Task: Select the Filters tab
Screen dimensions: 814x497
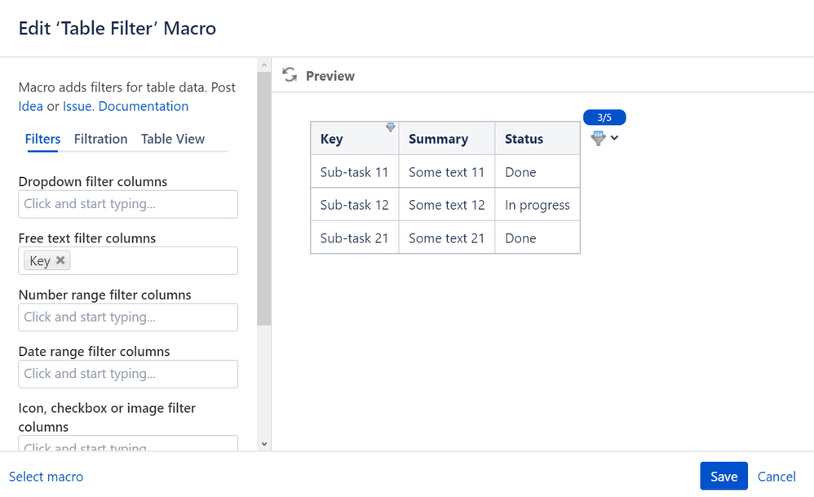Action: pyautogui.click(x=42, y=139)
